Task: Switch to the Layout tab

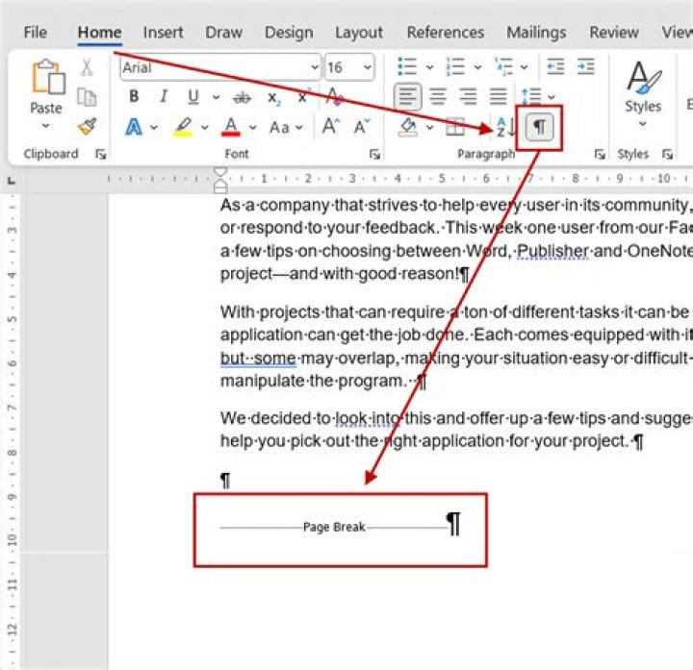Action: coord(359,33)
